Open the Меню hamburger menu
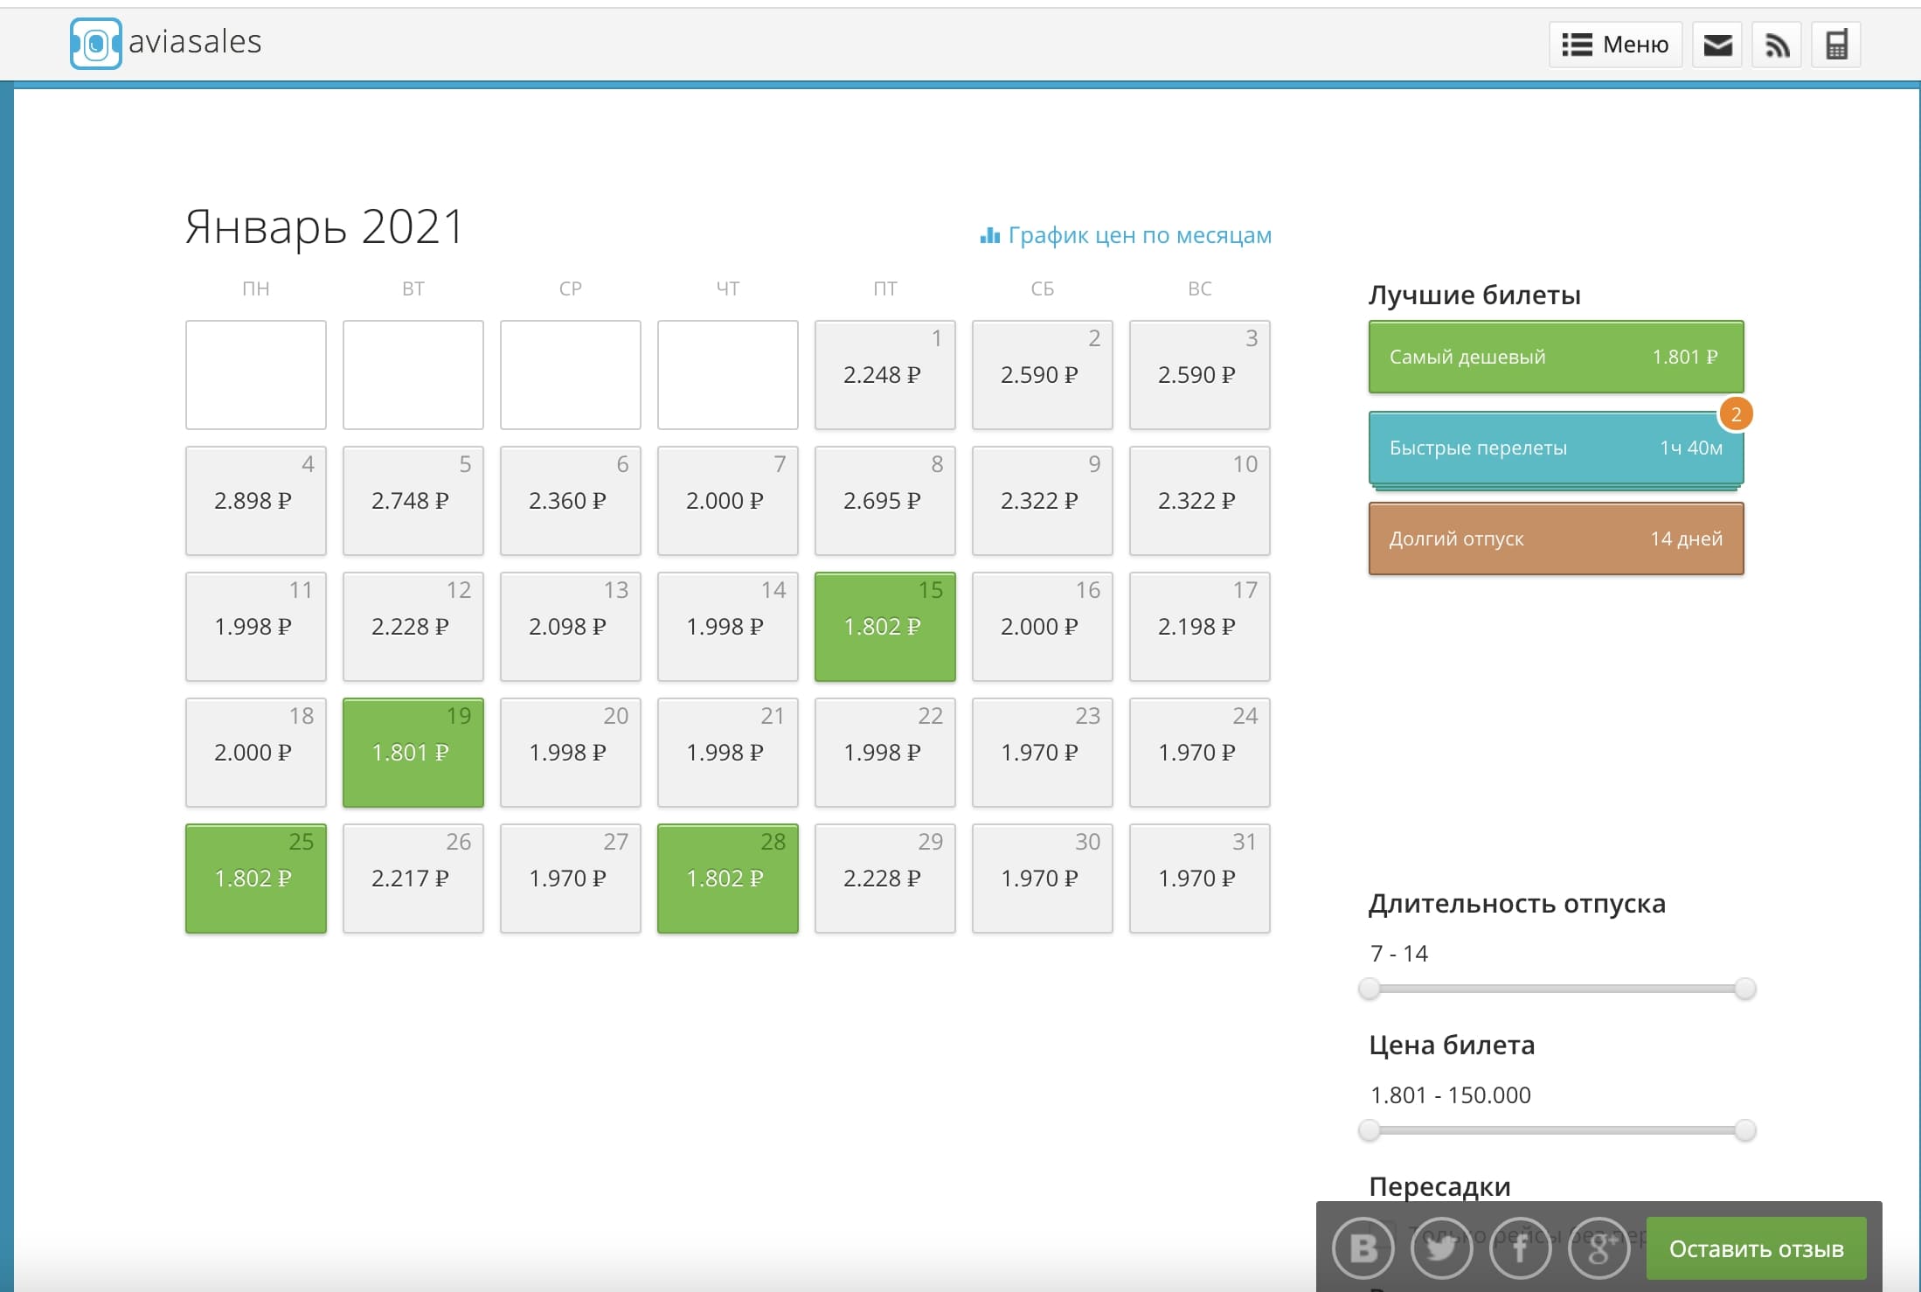Viewport: 1921px width, 1292px height. pyautogui.click(x=1615, y=45)
